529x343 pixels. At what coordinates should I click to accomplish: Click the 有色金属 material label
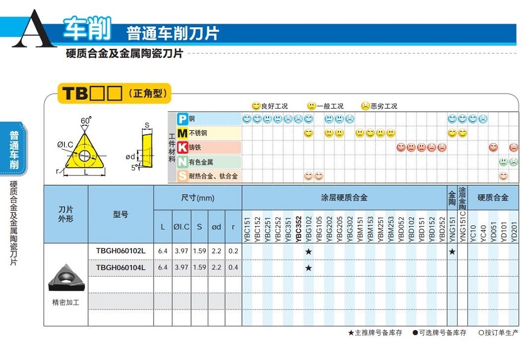[x=201, y=162]
